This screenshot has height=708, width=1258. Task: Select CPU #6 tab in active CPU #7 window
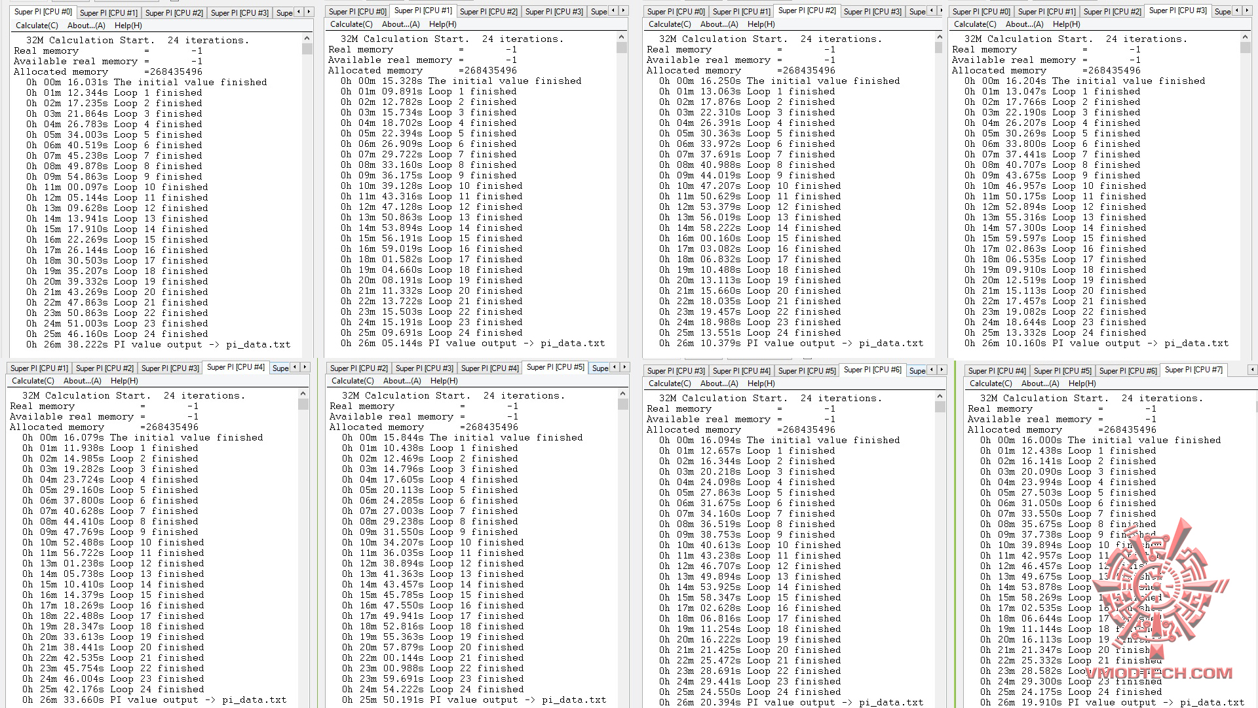pyautogui.click(x=1128, y=371)
